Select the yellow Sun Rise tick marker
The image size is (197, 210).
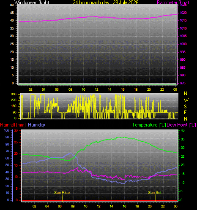click(63, 198)
